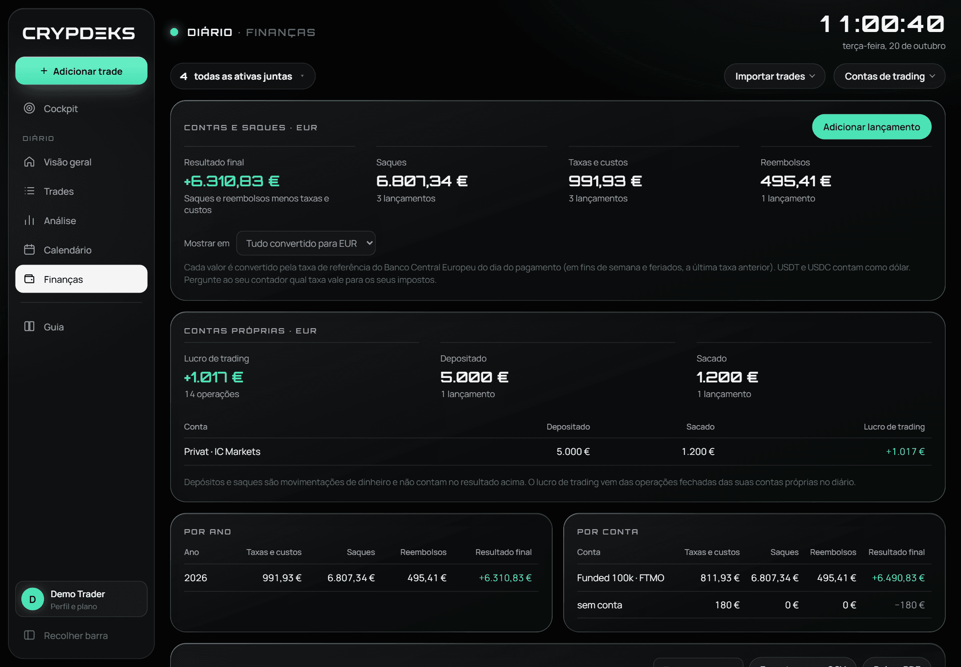Click the Finanças wallet icon
This screenshot has width=961, height=667.
29,279
